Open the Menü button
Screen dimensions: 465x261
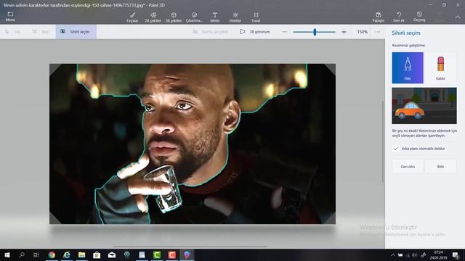(x=10, y=17)
